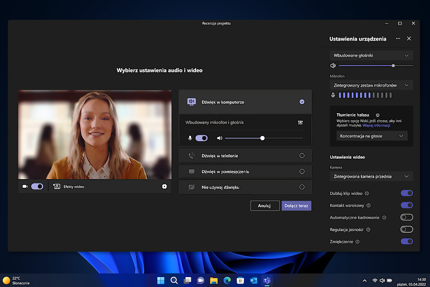This screenshot has width=430, height=287.
Task: Open Outlook from the taskbar
Action: tap(253, 280)
